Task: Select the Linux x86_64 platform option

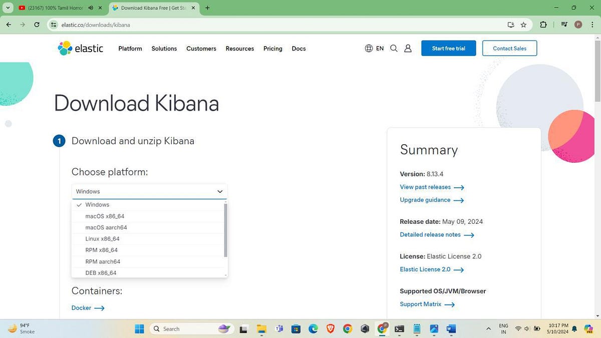Action: point(103,239)
